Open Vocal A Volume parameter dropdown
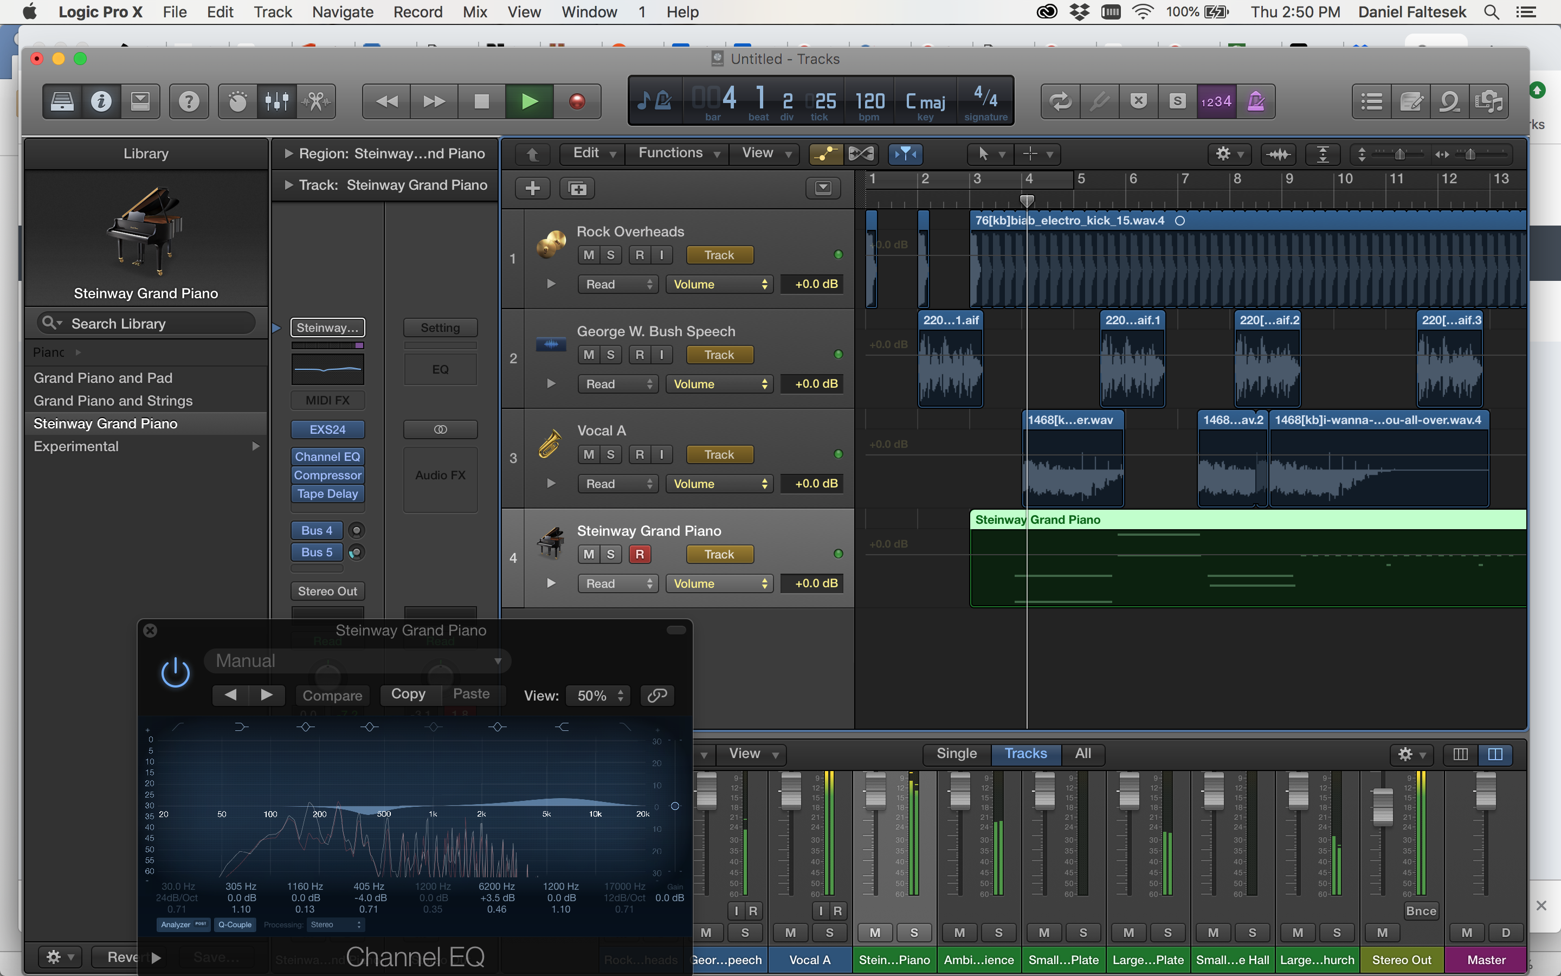Image resolution: width=1561 pixels, height=976 pixels. (x=719, y=484)
